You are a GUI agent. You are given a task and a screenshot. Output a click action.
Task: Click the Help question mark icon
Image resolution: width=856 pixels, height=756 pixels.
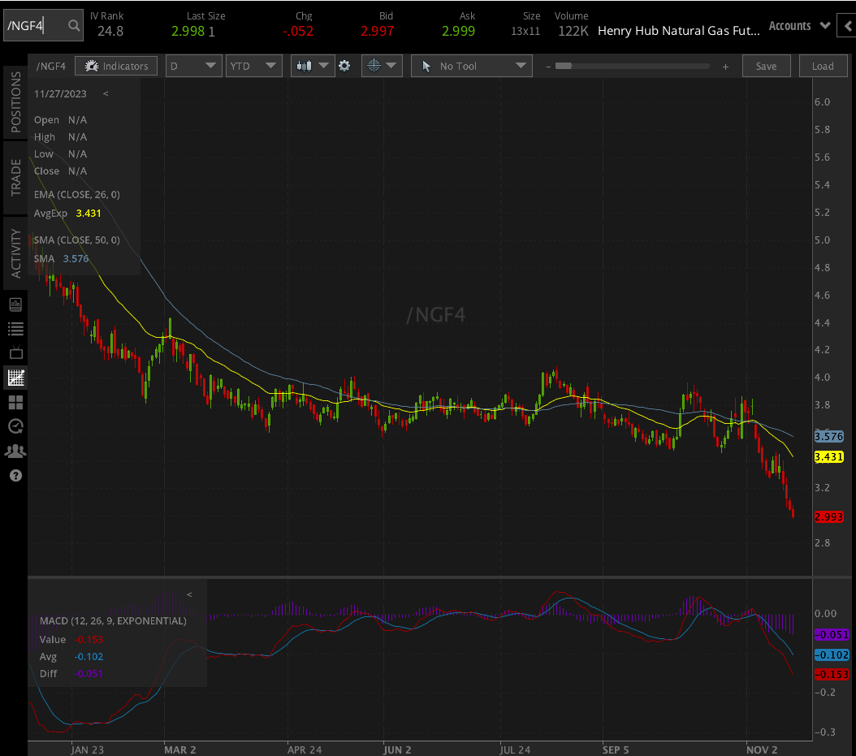[x=15, y=475]
